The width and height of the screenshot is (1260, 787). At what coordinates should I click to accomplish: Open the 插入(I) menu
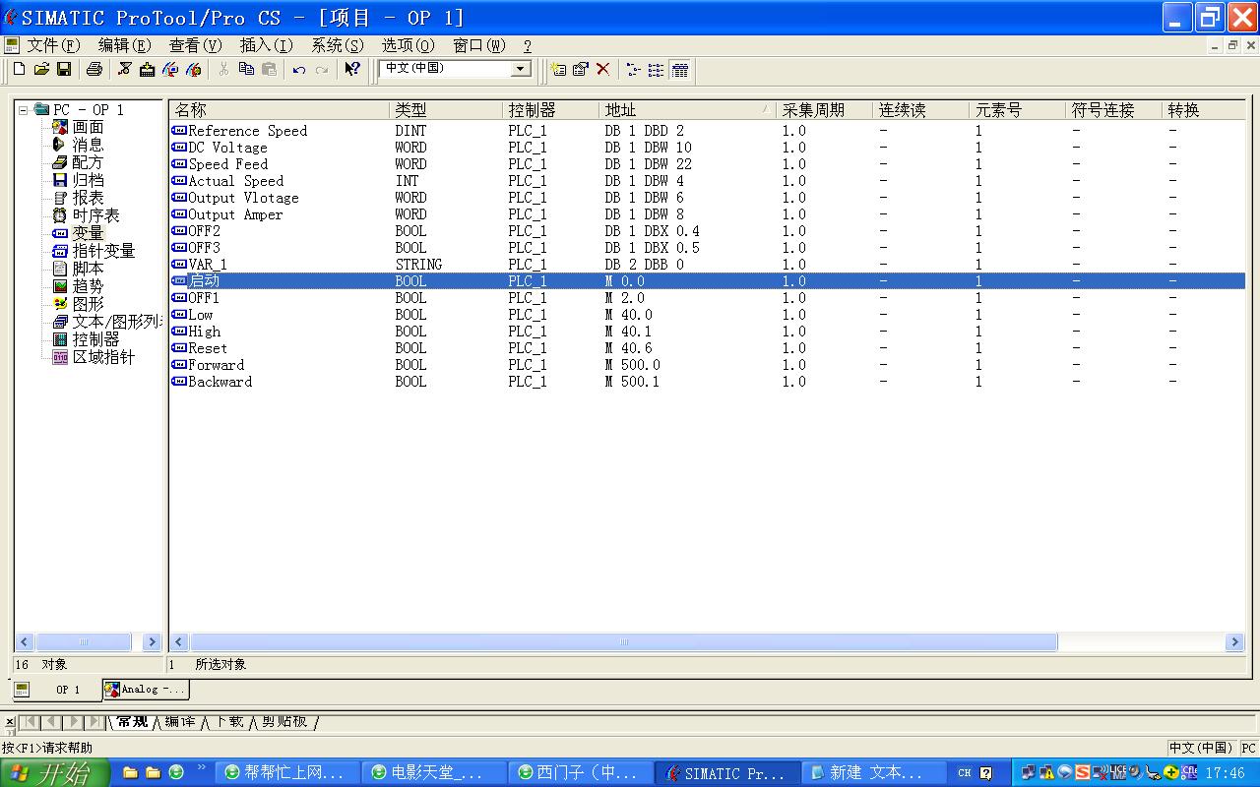pyautogui.click(x=267, y=45)
